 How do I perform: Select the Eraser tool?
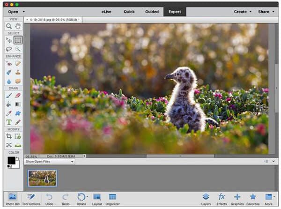(18, 95)
